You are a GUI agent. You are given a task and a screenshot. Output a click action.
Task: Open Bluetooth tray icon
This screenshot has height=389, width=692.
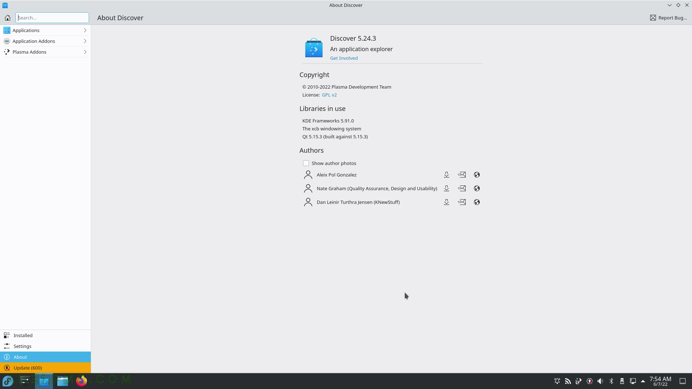[x=611, y=381]
